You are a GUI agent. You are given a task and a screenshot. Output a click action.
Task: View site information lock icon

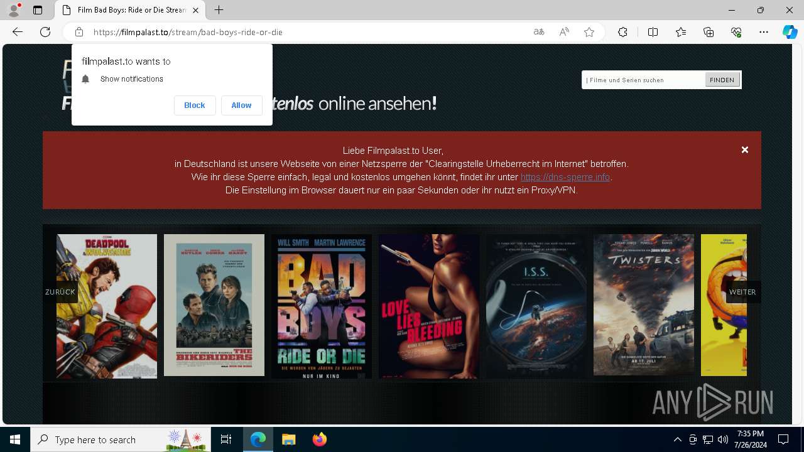pyautogui.click(x=79, y=32)
